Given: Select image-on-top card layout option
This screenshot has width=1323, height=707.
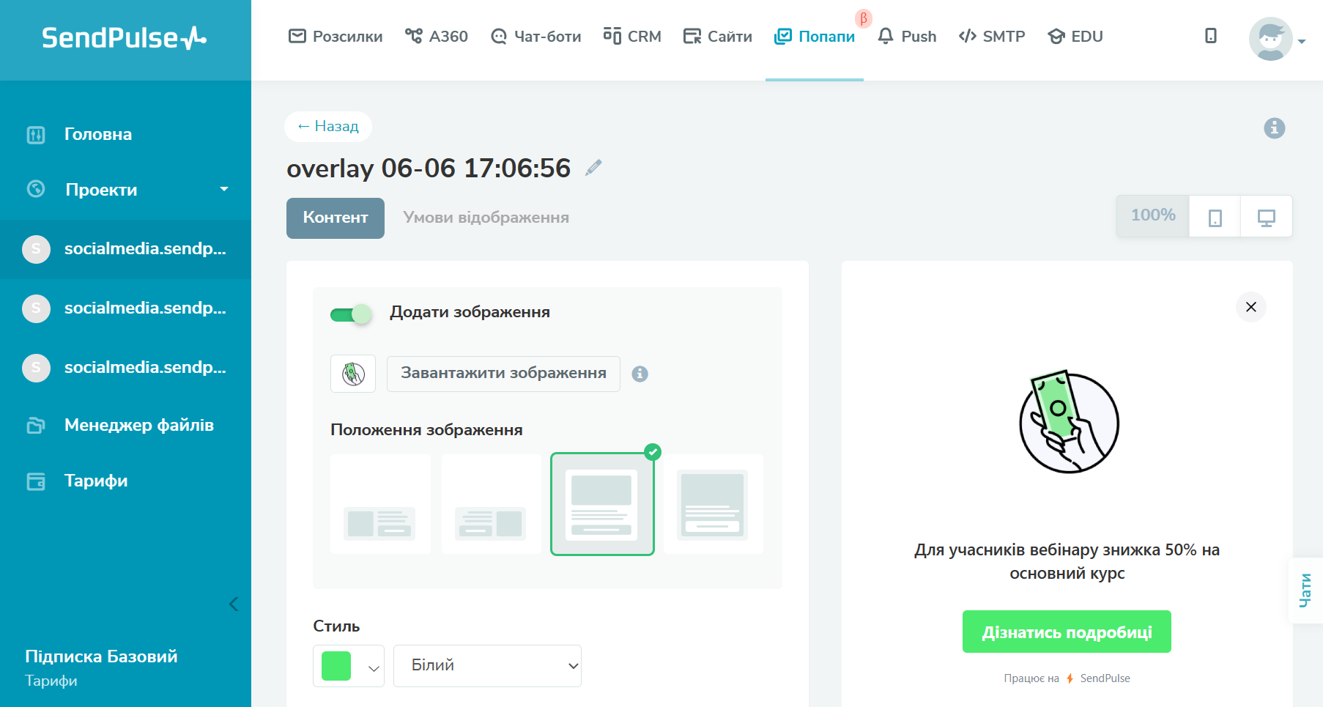Looking at the screenshot, I should pos(602,504).
